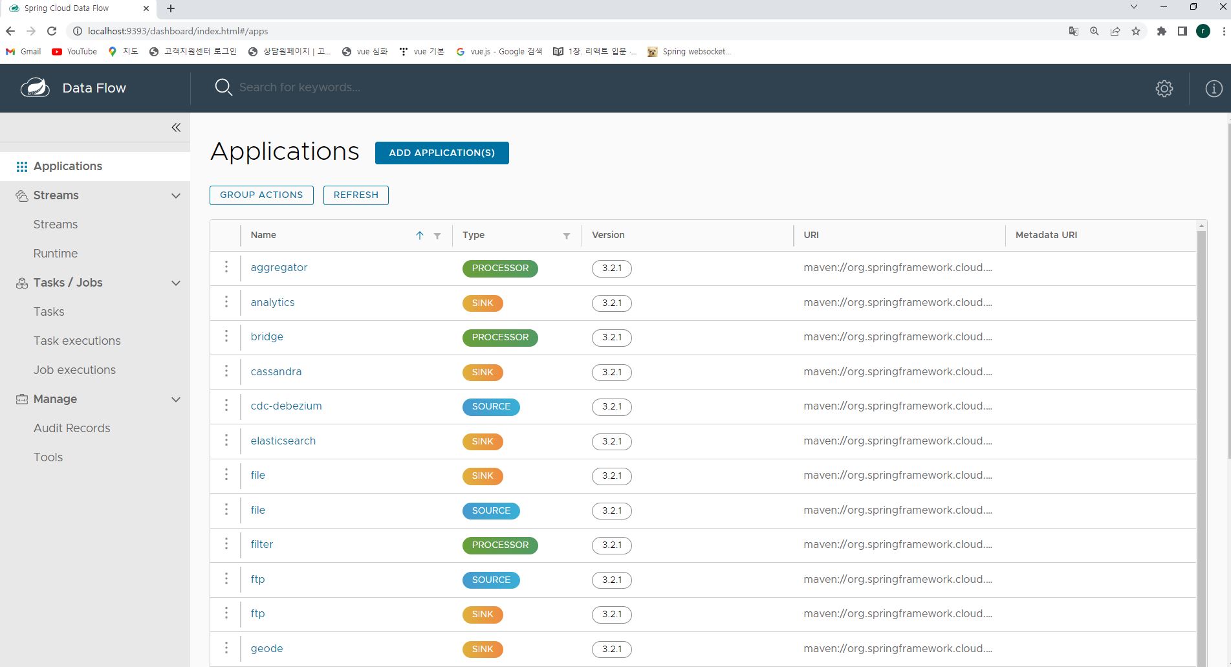Open the YouTube bookmark
1231x667 pixels.
[x=74, y=52]
